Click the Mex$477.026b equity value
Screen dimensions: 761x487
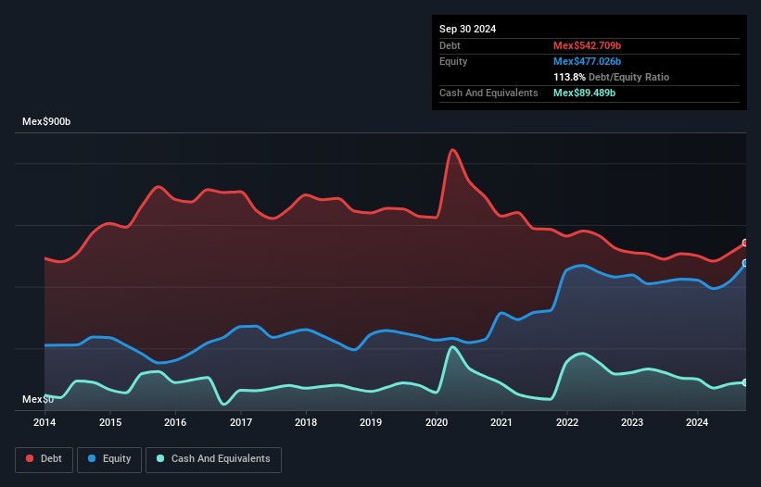click(585, 61)
